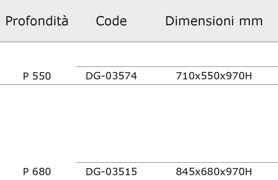Click the blank Code cell above DG-03515
This screenshot has height=180, width=278.
click(x=111, y=123)
